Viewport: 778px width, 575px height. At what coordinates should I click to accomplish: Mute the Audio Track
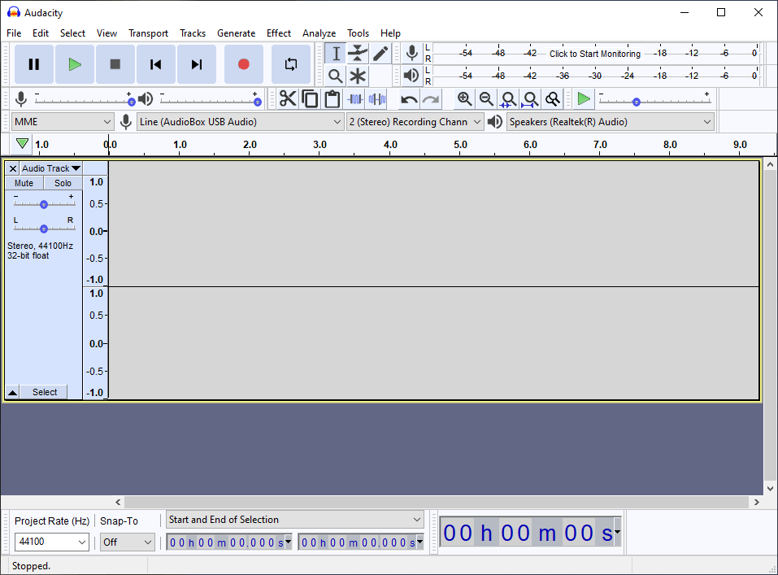pyautogui.click(x=24, y=183)
